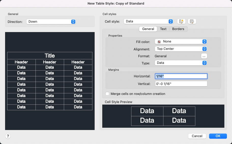Click the manage cell styles icon
The image size is (232, 144).
coord(192,21)
